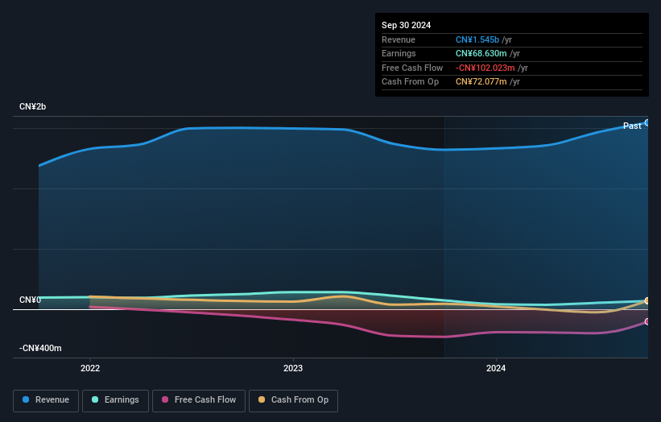Click the orange Cash From Op legend dot

pos(262,399)
